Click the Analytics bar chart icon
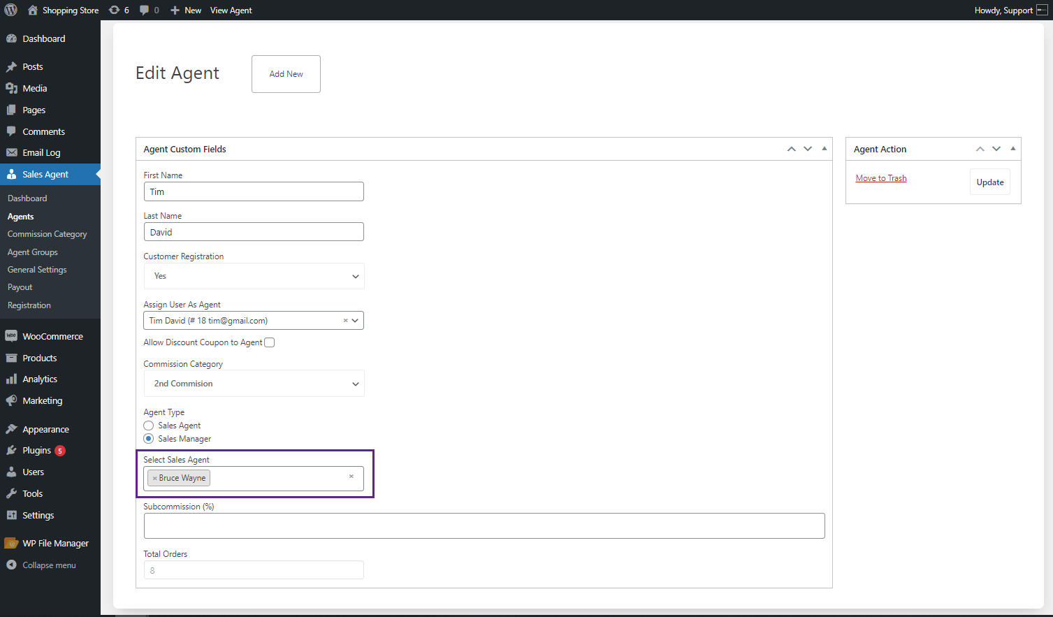The image size is (1053, 617). pos(11,379)
